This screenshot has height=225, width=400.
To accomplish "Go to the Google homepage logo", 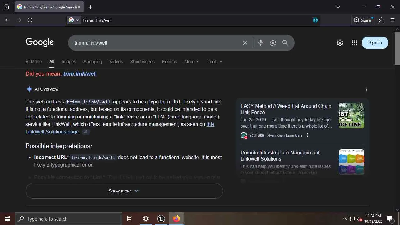I will [40, 42].
